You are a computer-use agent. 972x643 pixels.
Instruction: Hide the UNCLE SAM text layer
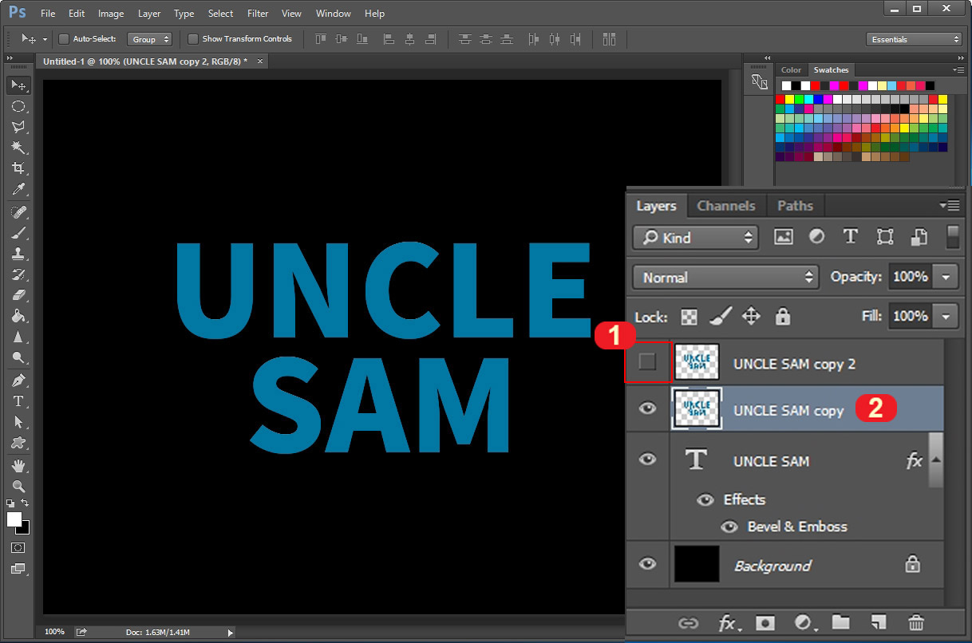coord(647,460)
